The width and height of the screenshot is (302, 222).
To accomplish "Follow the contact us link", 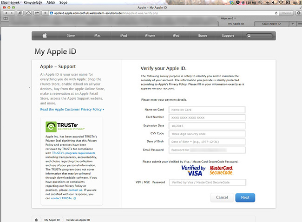I will (75, 190).
